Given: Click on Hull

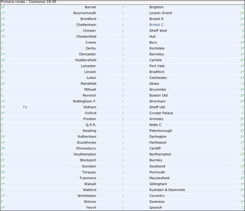Looking at the screenshot, I should 152,36.
